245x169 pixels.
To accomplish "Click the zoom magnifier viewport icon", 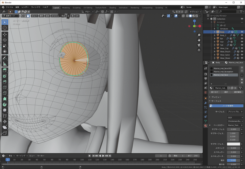I will coord(199,35).
